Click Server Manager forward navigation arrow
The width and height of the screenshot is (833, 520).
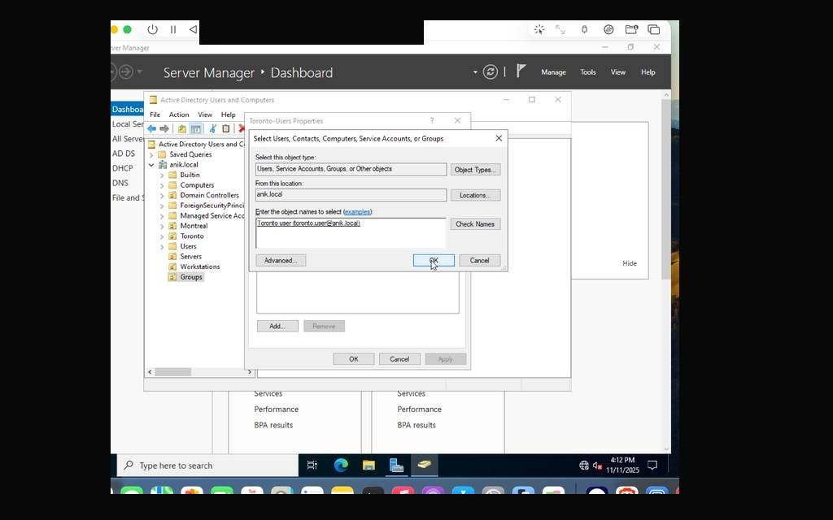(126, 71)
